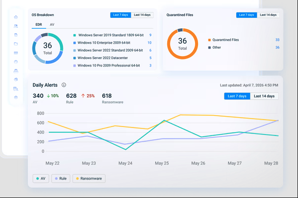Click the red up arrow next to 25%
The height and width of the screenshot is (198, 298).
click(x=83, y=96)
